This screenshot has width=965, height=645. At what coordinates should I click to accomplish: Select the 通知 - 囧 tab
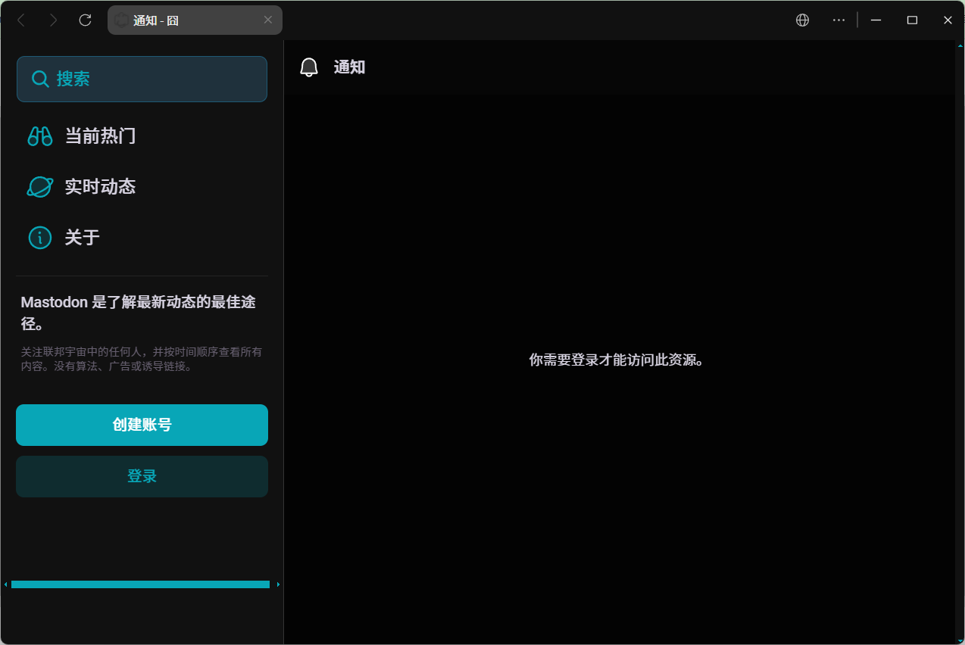(x=182, y=20)
